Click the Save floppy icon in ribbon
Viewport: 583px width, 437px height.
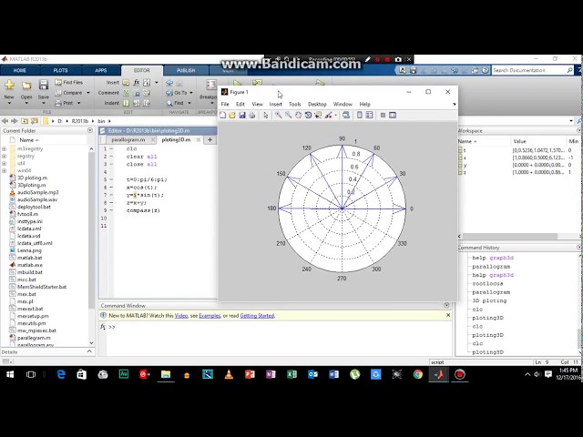[x=44, y=85]
